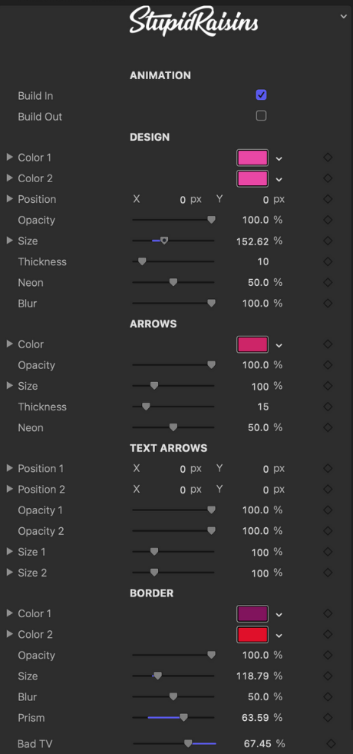Click the Border Color 1 purple swatch

pyautogui.click(x=252, y=613)
